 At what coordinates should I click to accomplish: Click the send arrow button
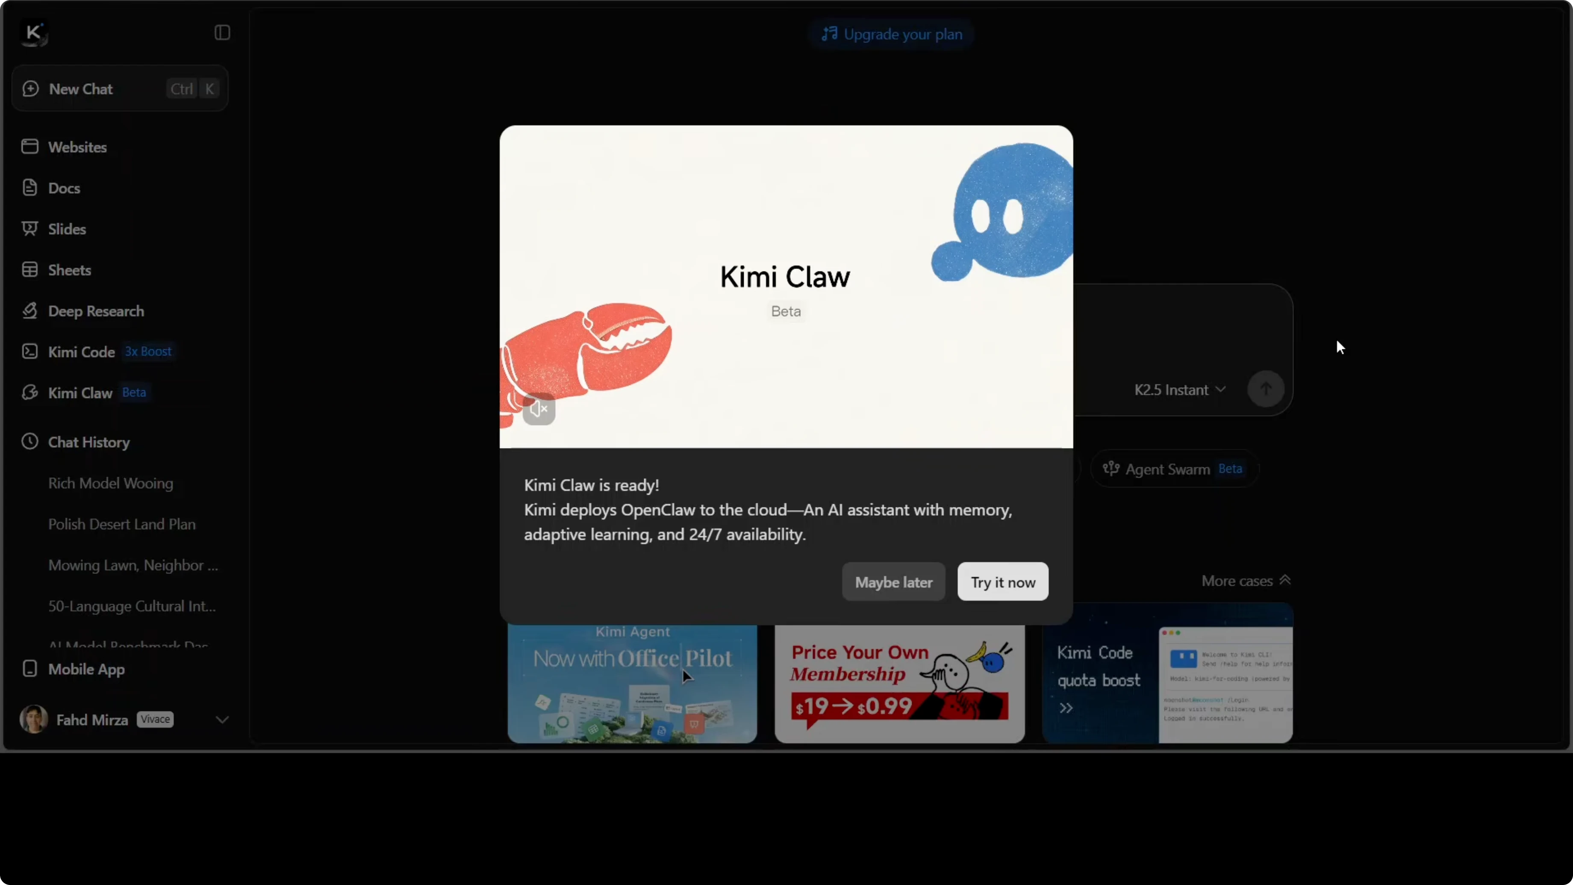[x=1265, y=389]
